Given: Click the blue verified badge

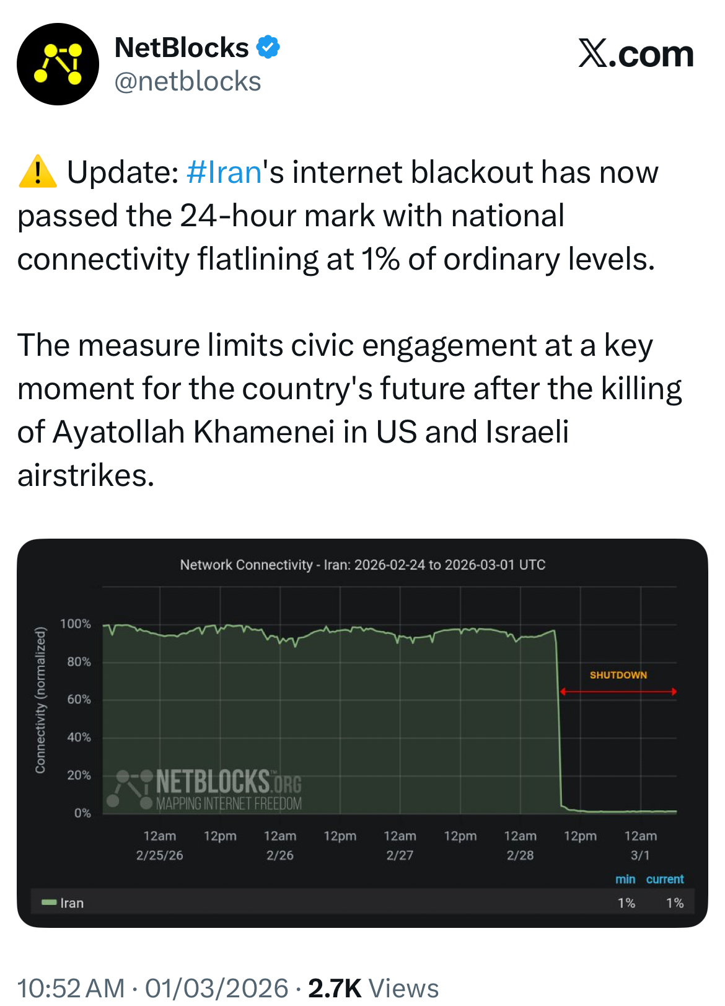Looking at the screenshot, I should [268, 47].
